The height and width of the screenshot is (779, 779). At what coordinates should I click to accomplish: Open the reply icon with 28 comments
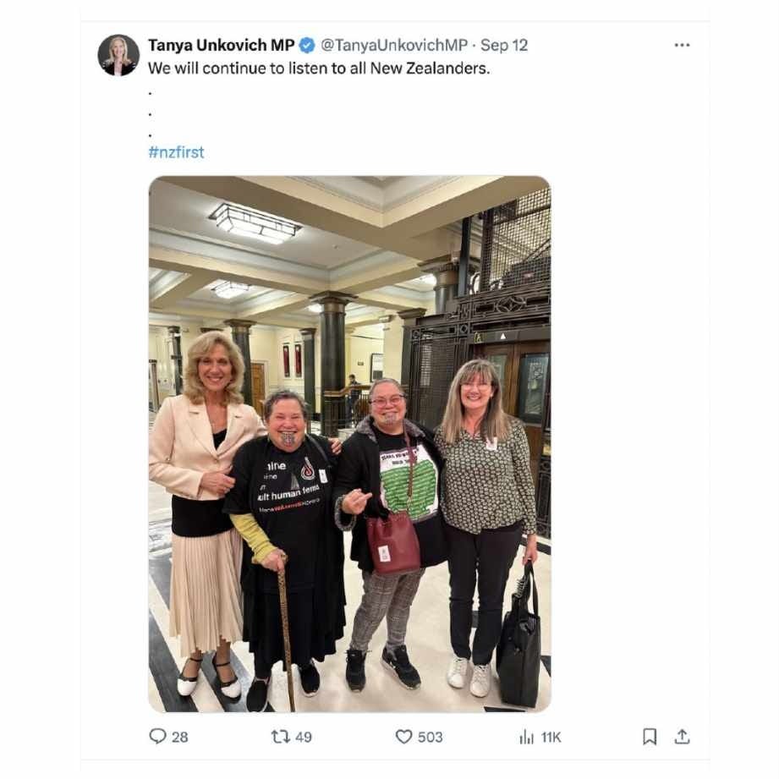coord(157,736)
